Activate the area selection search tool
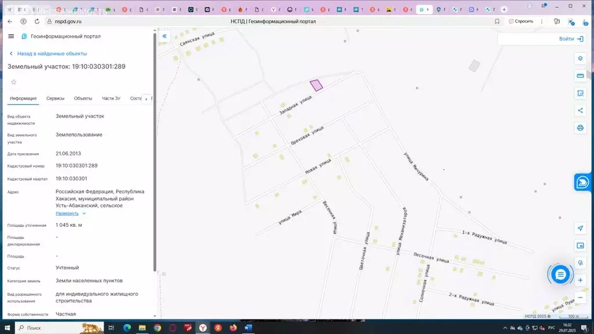The height and width of the screenshot is (334, 594). [x=580, y=93]
